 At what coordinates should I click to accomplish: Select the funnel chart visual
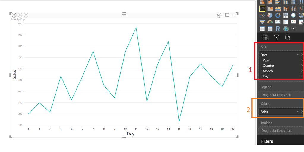tap(262, 22)
